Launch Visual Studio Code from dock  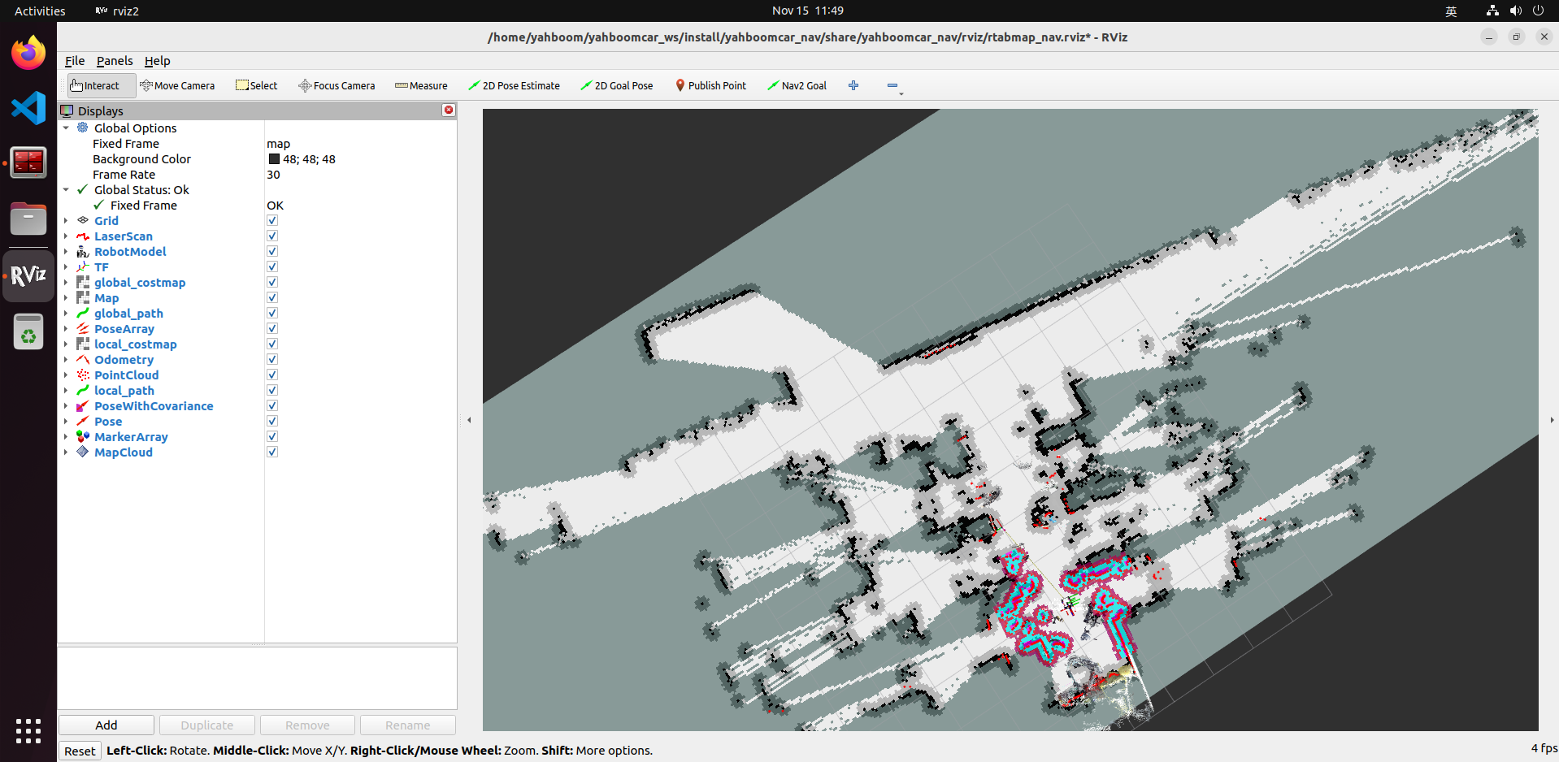coord(28,108)
